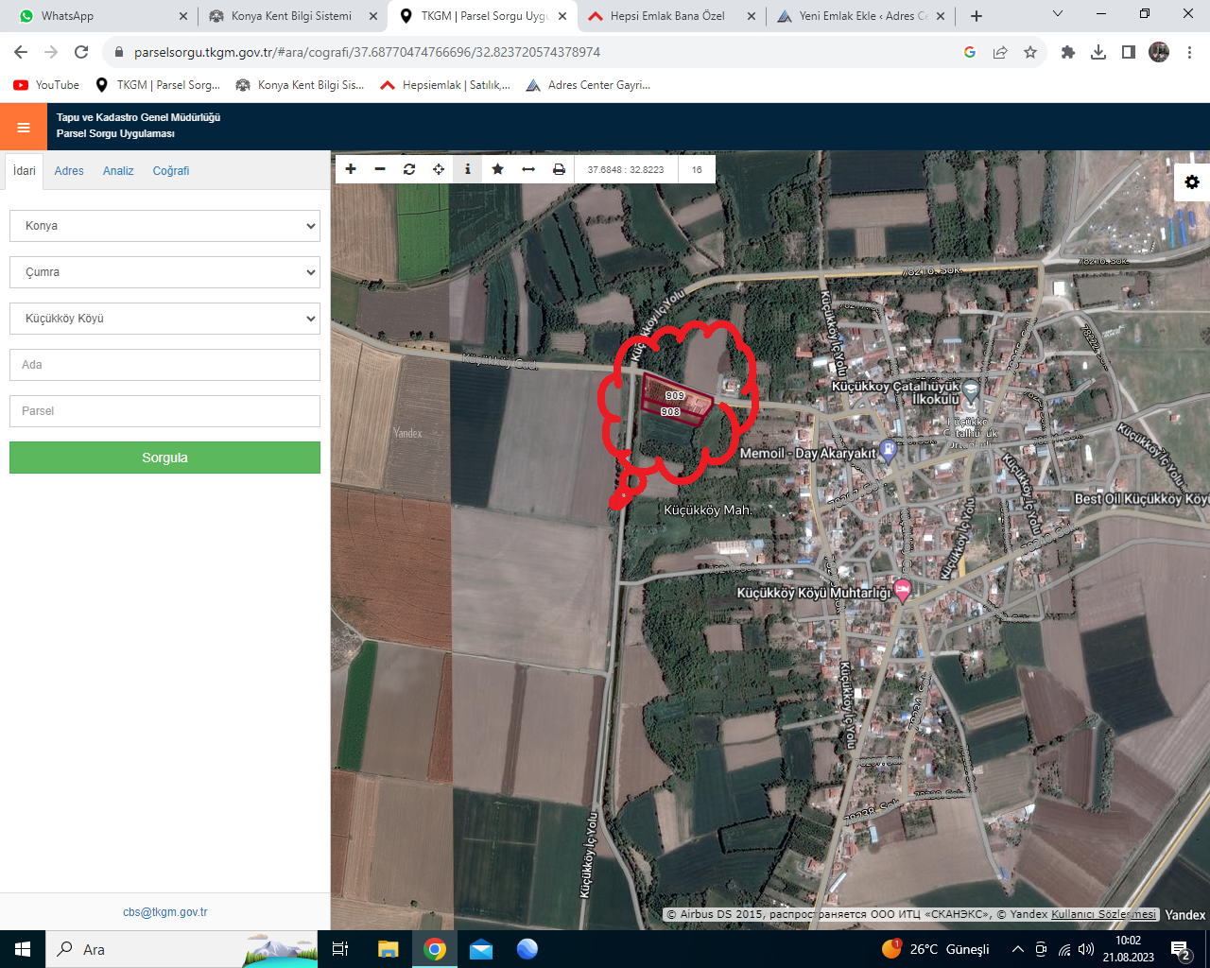Refresh the map with the reload icon

coord(409,169)
